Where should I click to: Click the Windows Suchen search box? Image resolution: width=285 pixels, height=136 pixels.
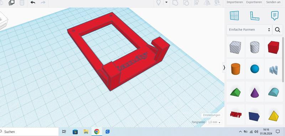click(x=29, y=132)
